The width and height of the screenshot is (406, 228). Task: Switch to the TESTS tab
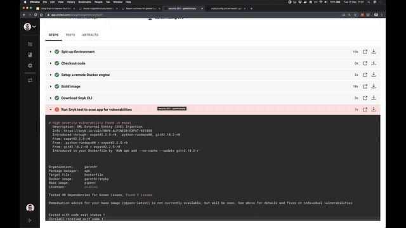70,35
